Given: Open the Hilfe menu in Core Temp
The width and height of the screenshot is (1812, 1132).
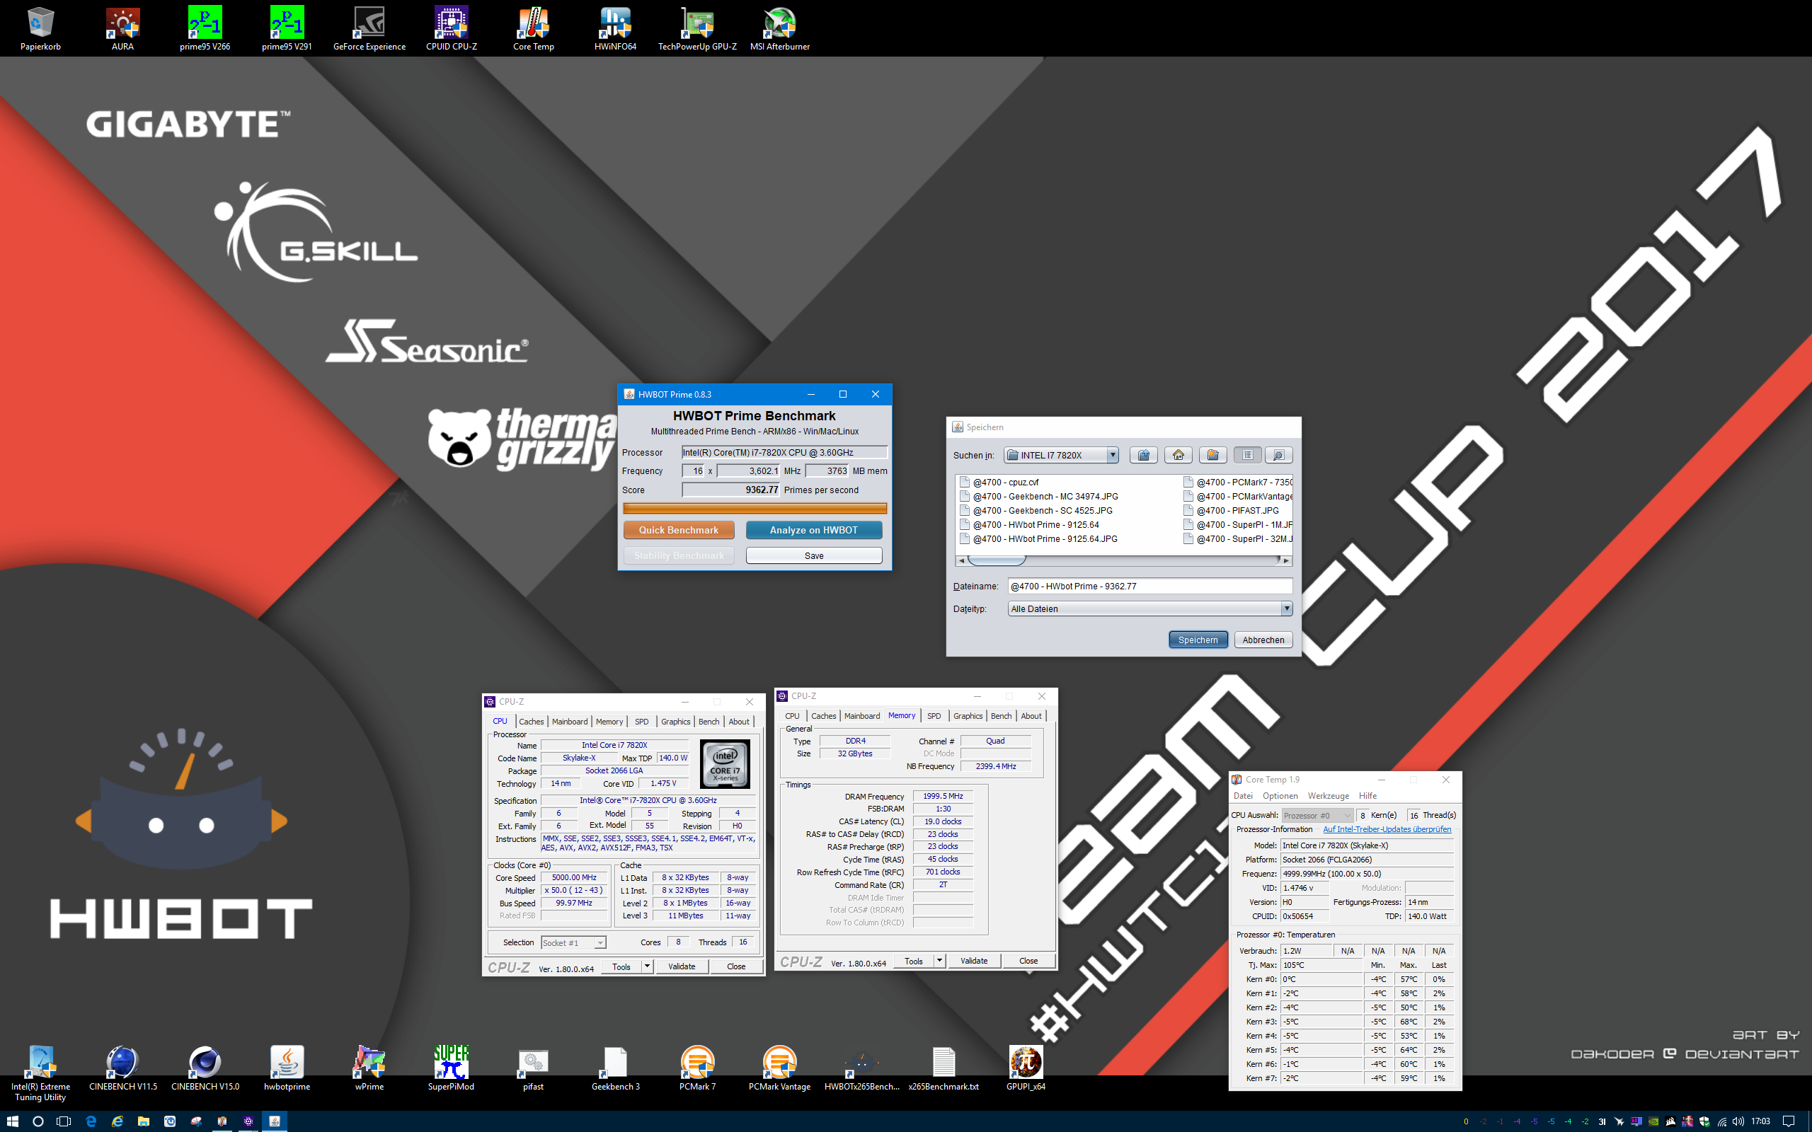Looking at the screenshot, I should (x=1368, y=796).
